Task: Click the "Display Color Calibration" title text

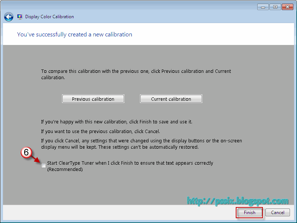Action: (49, 17)
